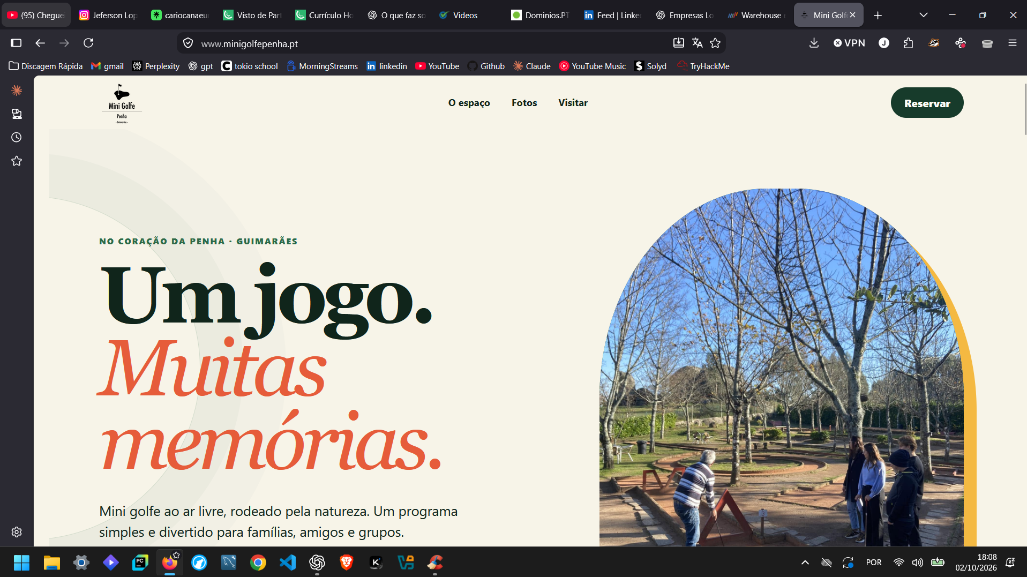Image resolution: width=1027 pixels, height=577 pixels.
Task: Open Windows Start menu
Action: pyautogui.click(x=21, y=563)
